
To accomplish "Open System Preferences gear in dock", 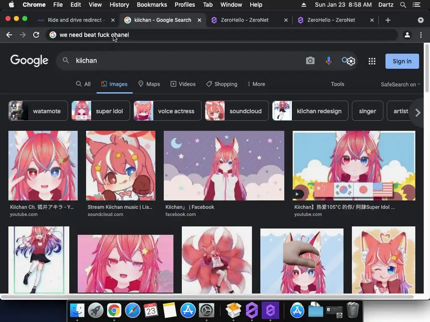I will pos(206,311).
